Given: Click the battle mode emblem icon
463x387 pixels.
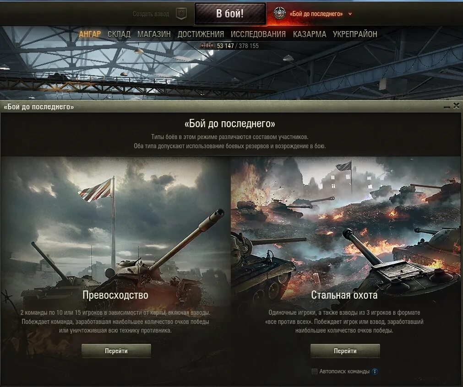Looking at the screenshot, I should click(x=279, y=14).
